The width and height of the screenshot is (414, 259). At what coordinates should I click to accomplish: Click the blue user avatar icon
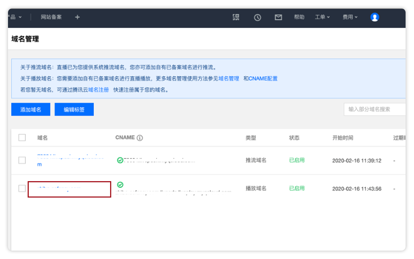click(374, 17)
